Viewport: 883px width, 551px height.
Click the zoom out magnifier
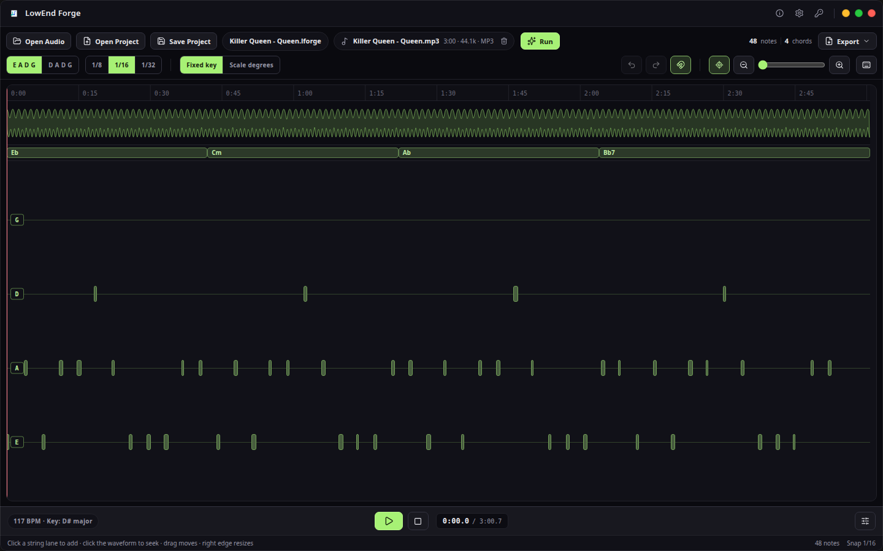(744, 65)
